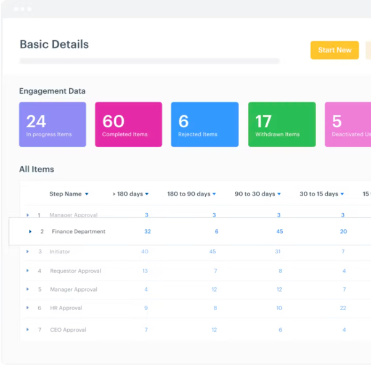
Task: Click the Start New button
Action: pyautogui.click(x=334, y=50)
